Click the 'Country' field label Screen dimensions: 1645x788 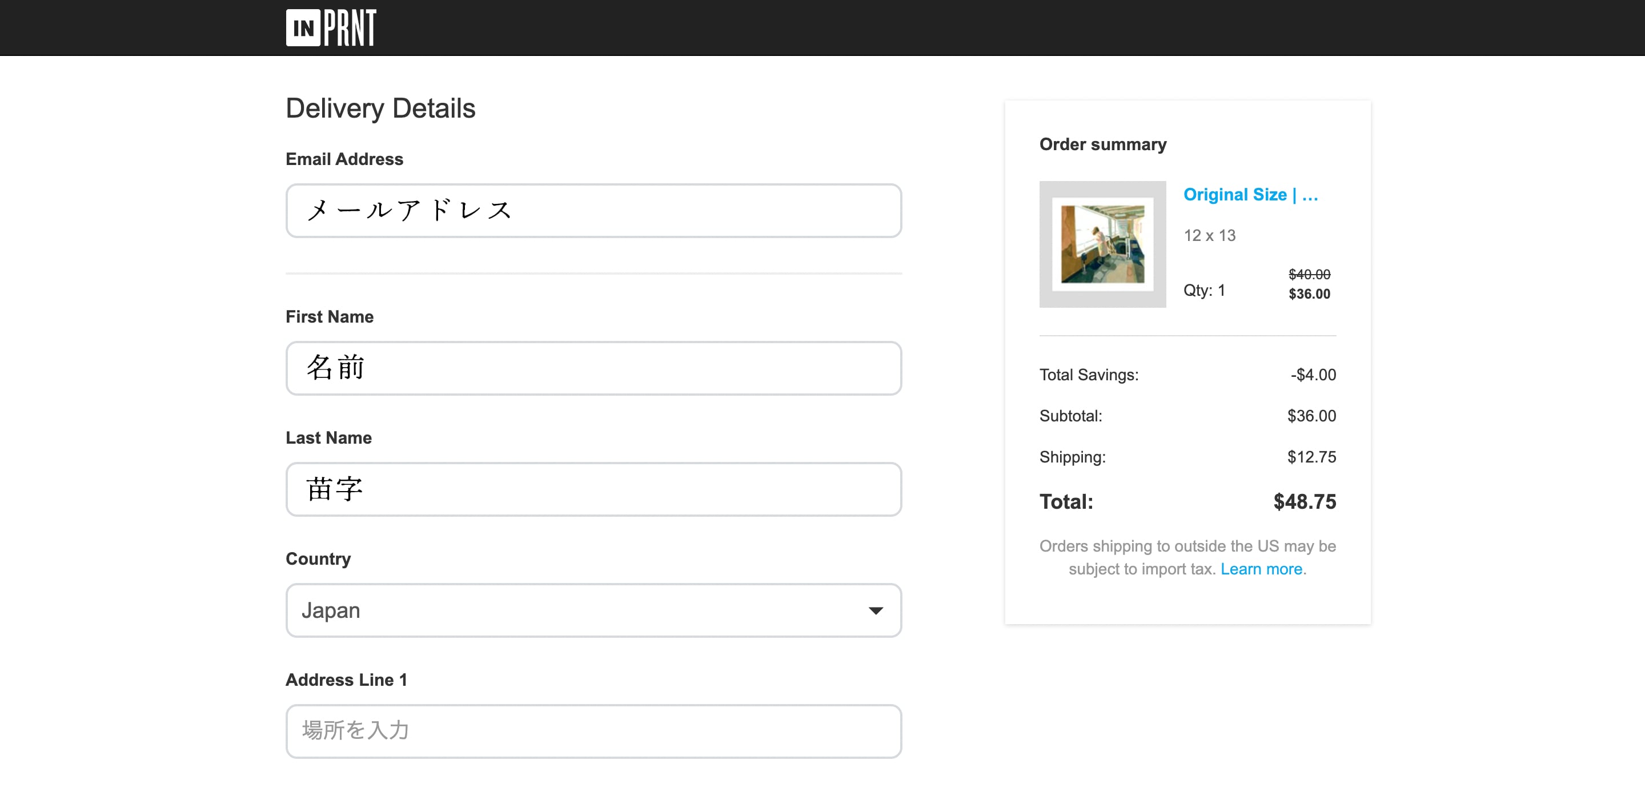click(x=318, y=559)
